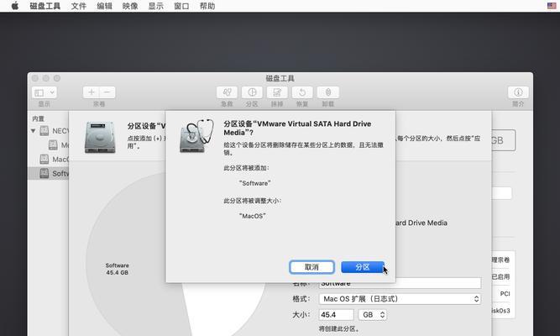This screenshot has width=560, height=336.
Task: Open the view options dropdown arrow
Action: pyautogui.click(x=52, y=92)
